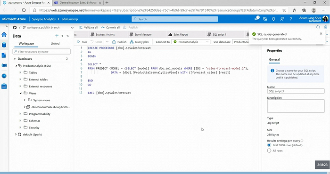Open the help question mark icon
Viewport: 330px width, 174px height.
click(291, 19)
